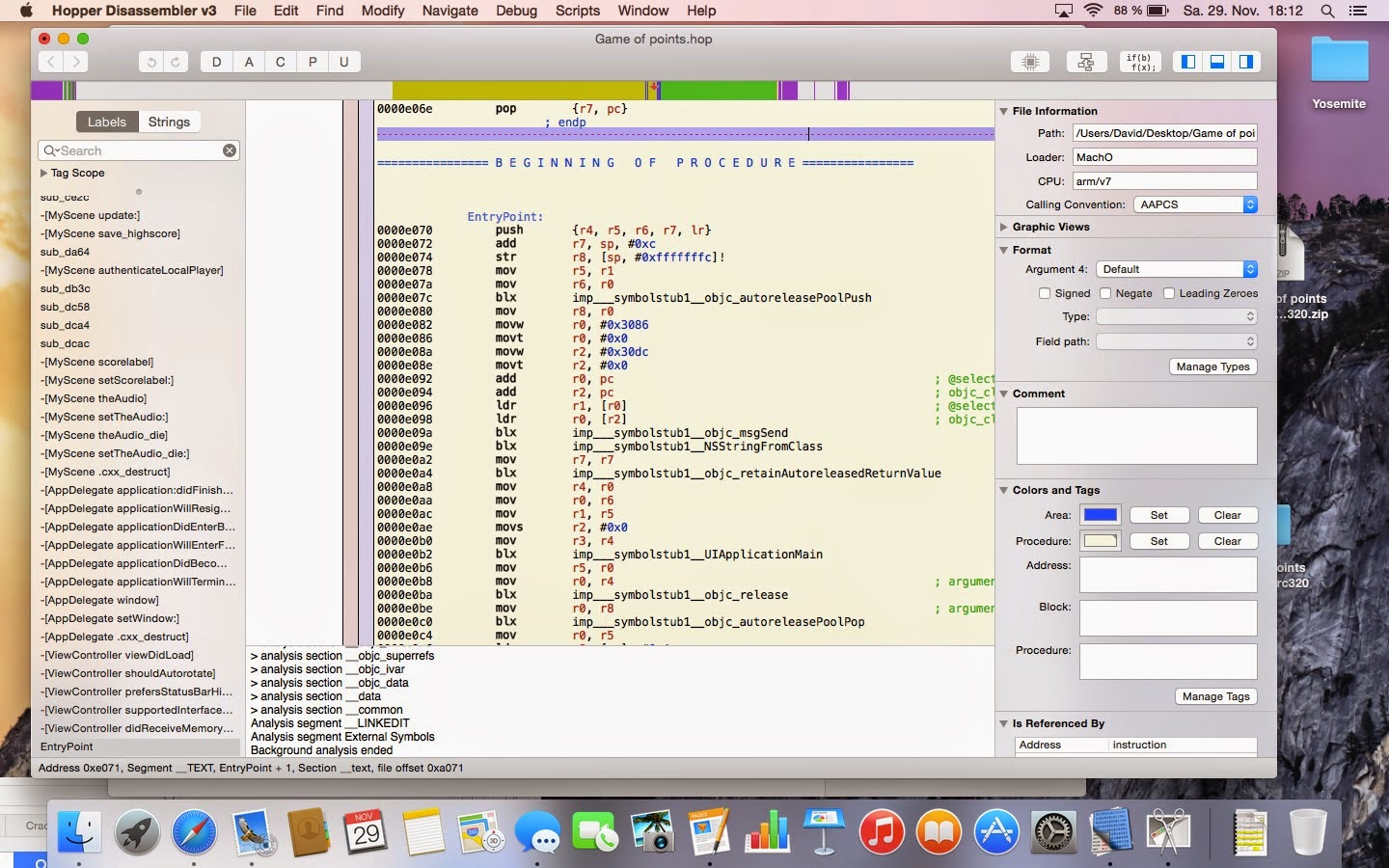Open Launchpad from the Dock
The height and width of the screenshot is (868, 1389).
pyautogui.click(x=137, y=830)
